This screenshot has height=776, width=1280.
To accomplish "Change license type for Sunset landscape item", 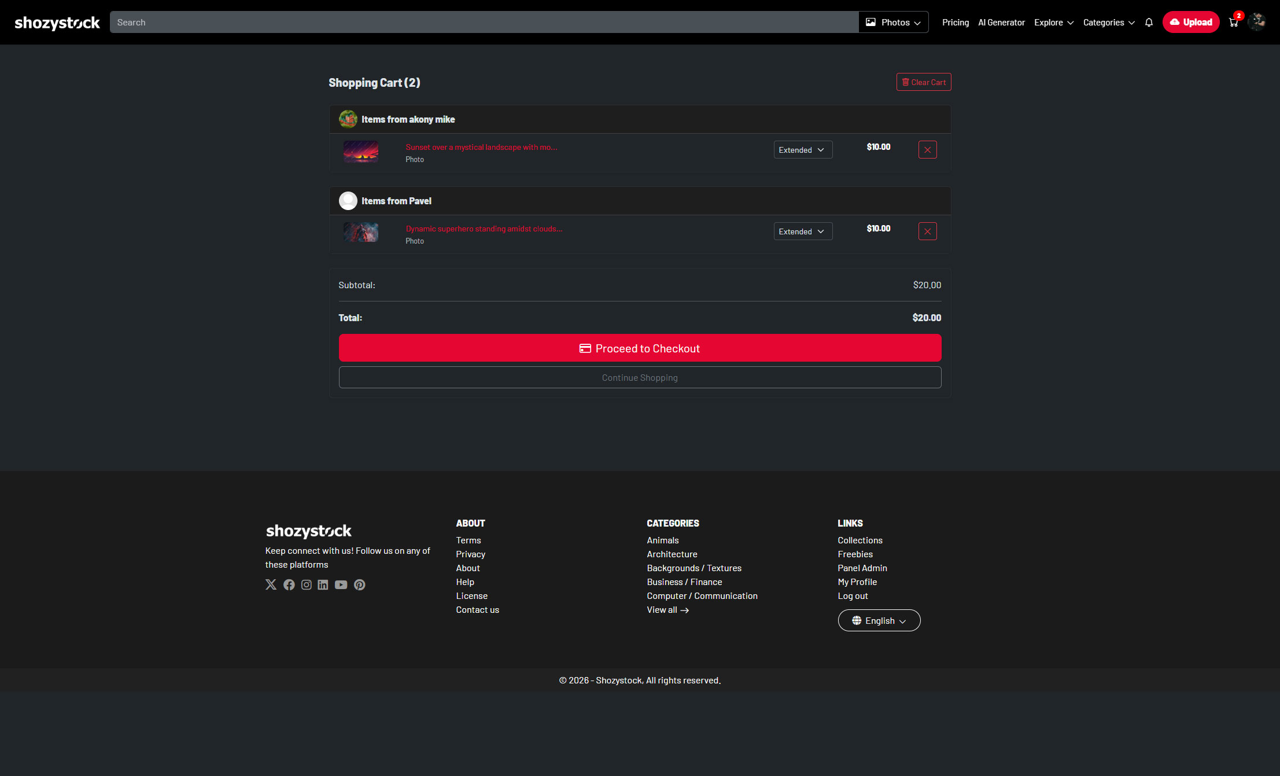I will point(802,150).
